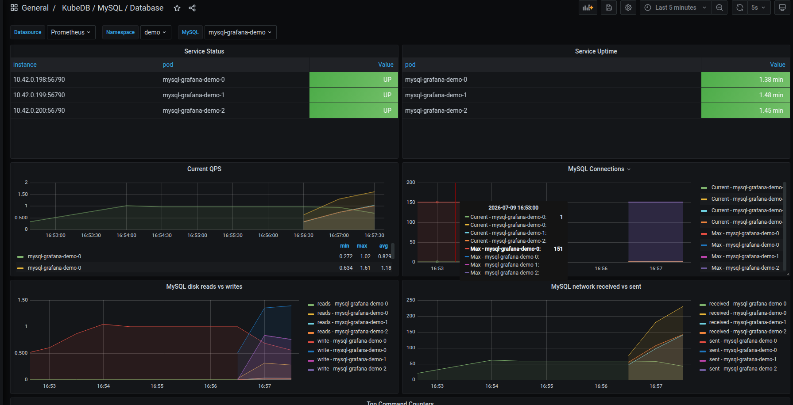The width and height of the screenshot is (793, 405).
Task: Select the 10.42.0.200:56790 instance cell
Action: pyautogui.click(x=85, y=111)
